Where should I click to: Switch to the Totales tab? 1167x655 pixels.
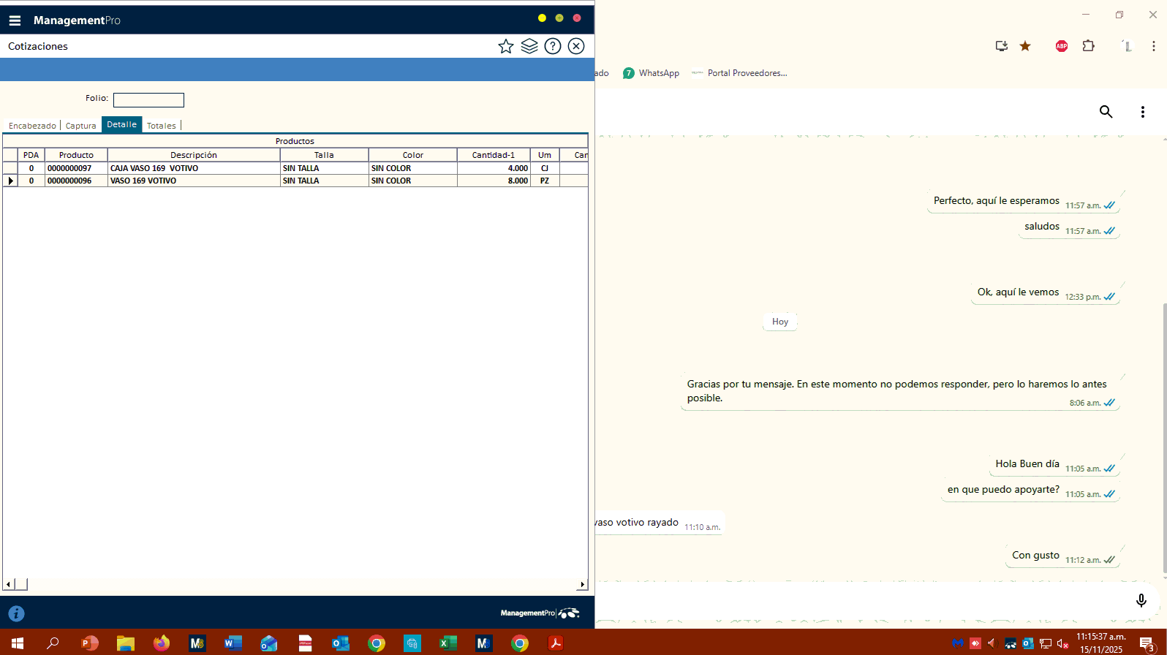point(161,126)
